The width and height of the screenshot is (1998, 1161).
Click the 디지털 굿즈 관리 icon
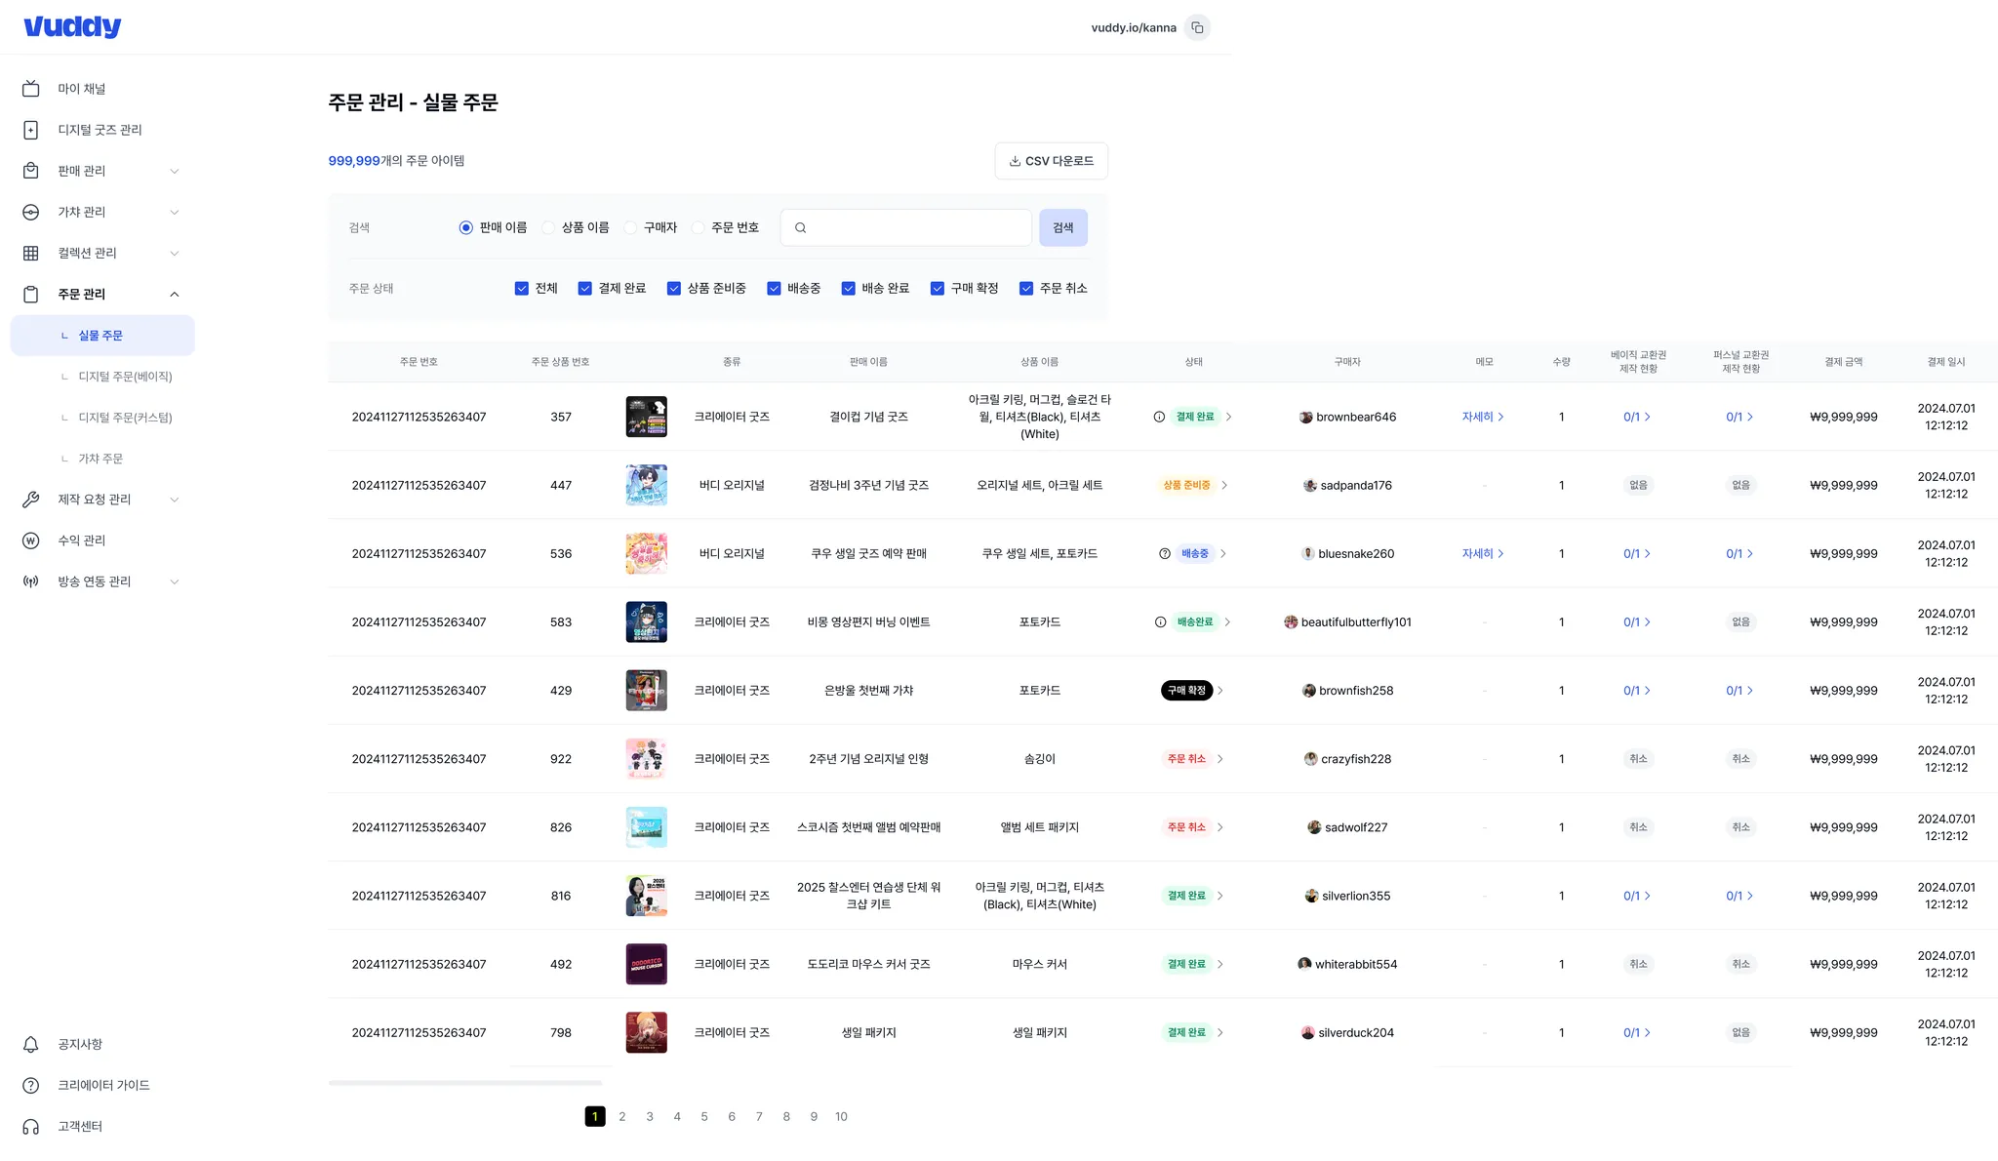point(31,130)
